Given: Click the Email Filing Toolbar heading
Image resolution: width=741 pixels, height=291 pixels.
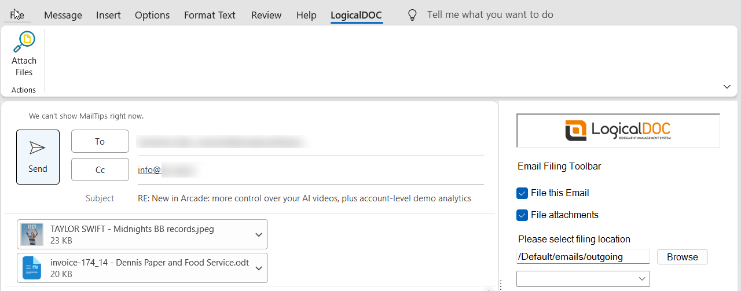Looking at the screenshot, I should point(559,167).
